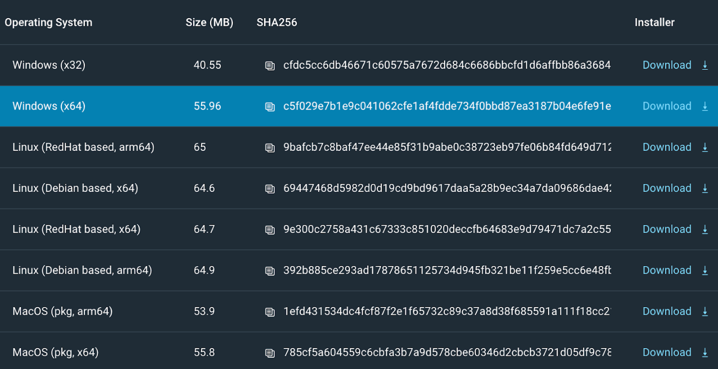The image size is (718, 369).
Task: Click the Operating System column header
Action: click(48, 22)
